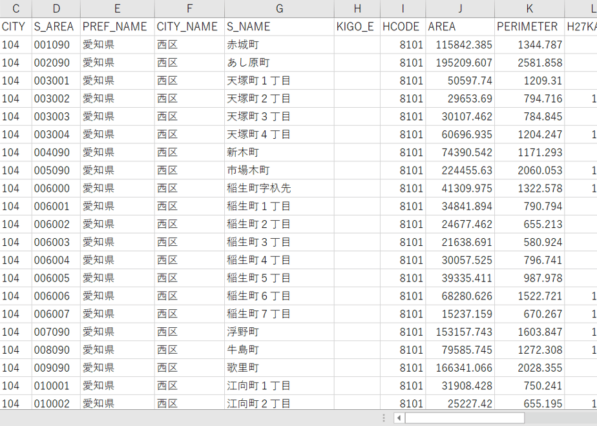Select cell with 江向町１丁目
Screen dimensions: 597x426
pos(280,386)
